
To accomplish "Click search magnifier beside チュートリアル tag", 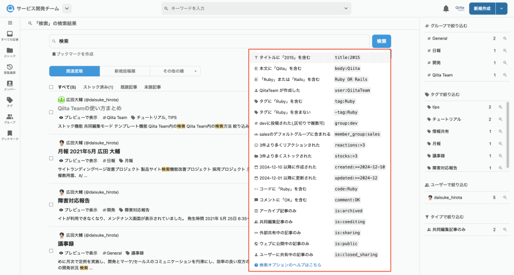I will [501, 119].
